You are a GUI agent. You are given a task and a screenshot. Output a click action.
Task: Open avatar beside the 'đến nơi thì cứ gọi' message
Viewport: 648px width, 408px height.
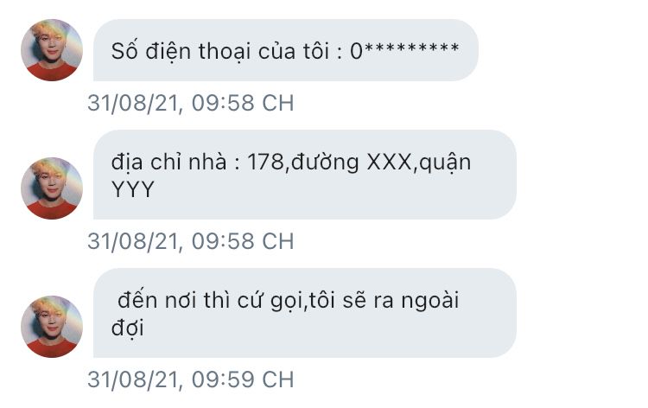click(52, 327)
